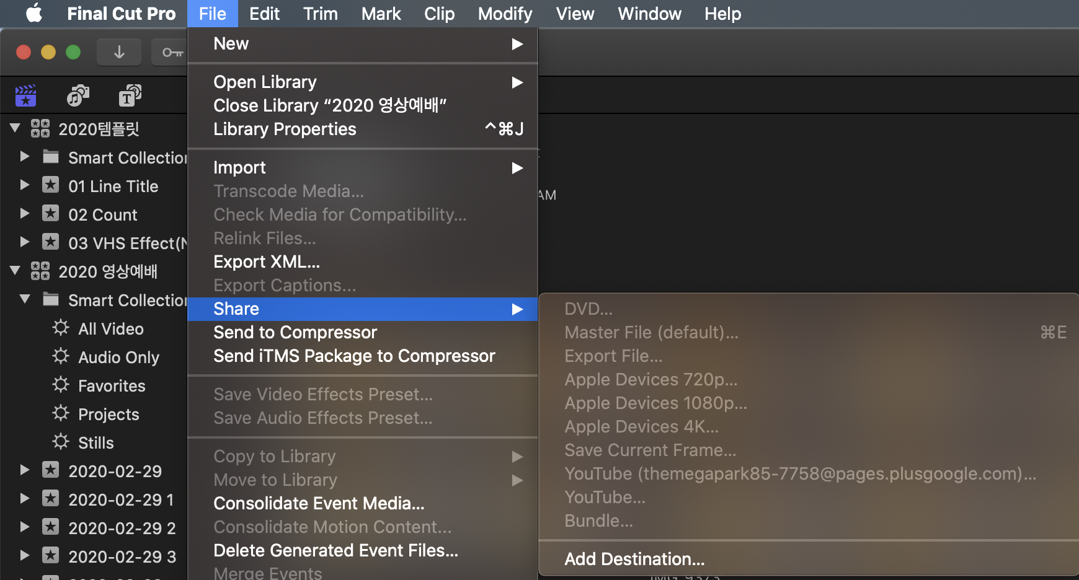Expand the 01 Line Title event
Image resolution: width=1079 pixels, height=580 pixels.
pos(25,185)
